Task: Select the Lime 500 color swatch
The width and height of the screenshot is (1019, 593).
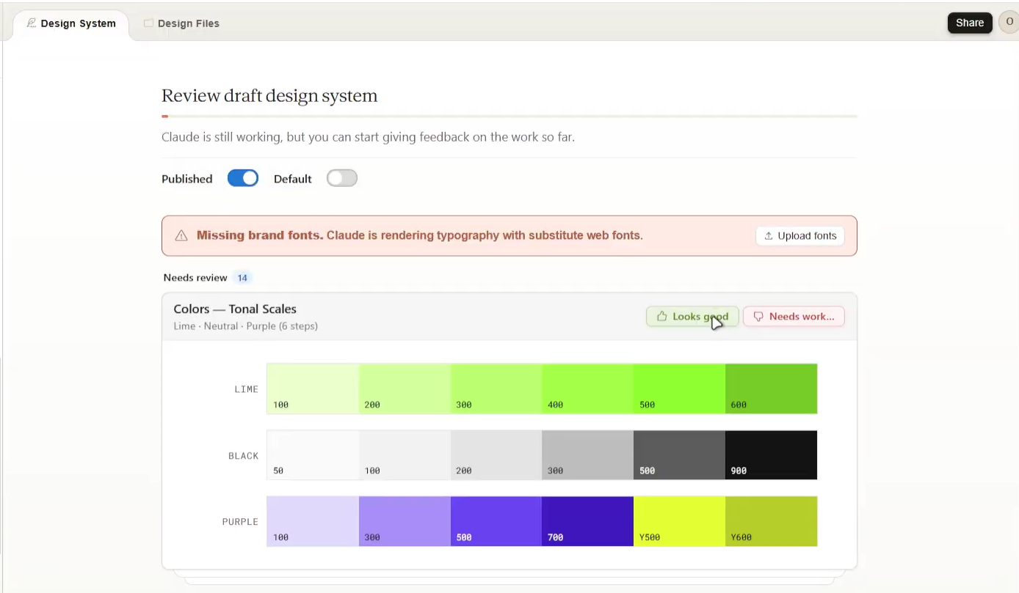Action: click(679, 388)
